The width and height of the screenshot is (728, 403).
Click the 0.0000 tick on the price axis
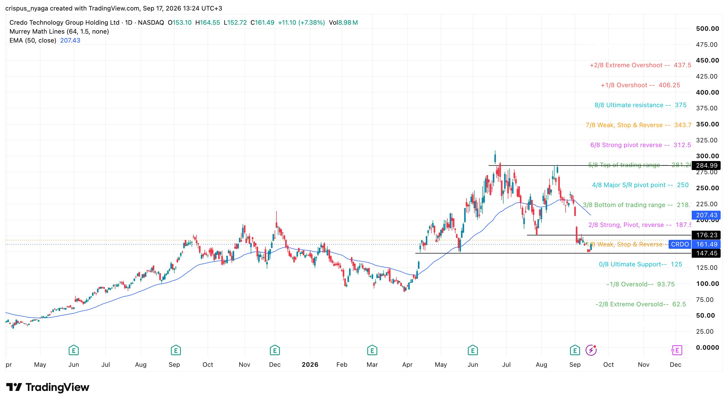click(708, 348)
